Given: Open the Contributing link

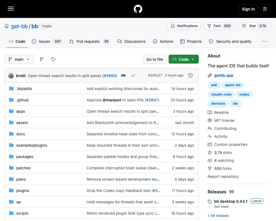Looking at the screenshot, I should [222, 128].
